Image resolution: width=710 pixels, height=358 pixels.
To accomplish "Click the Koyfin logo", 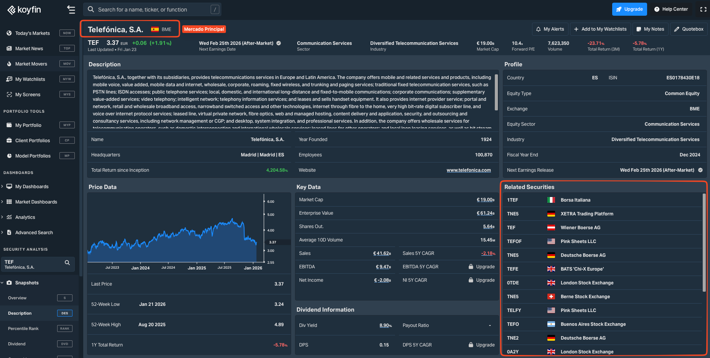I will point(24,10).
